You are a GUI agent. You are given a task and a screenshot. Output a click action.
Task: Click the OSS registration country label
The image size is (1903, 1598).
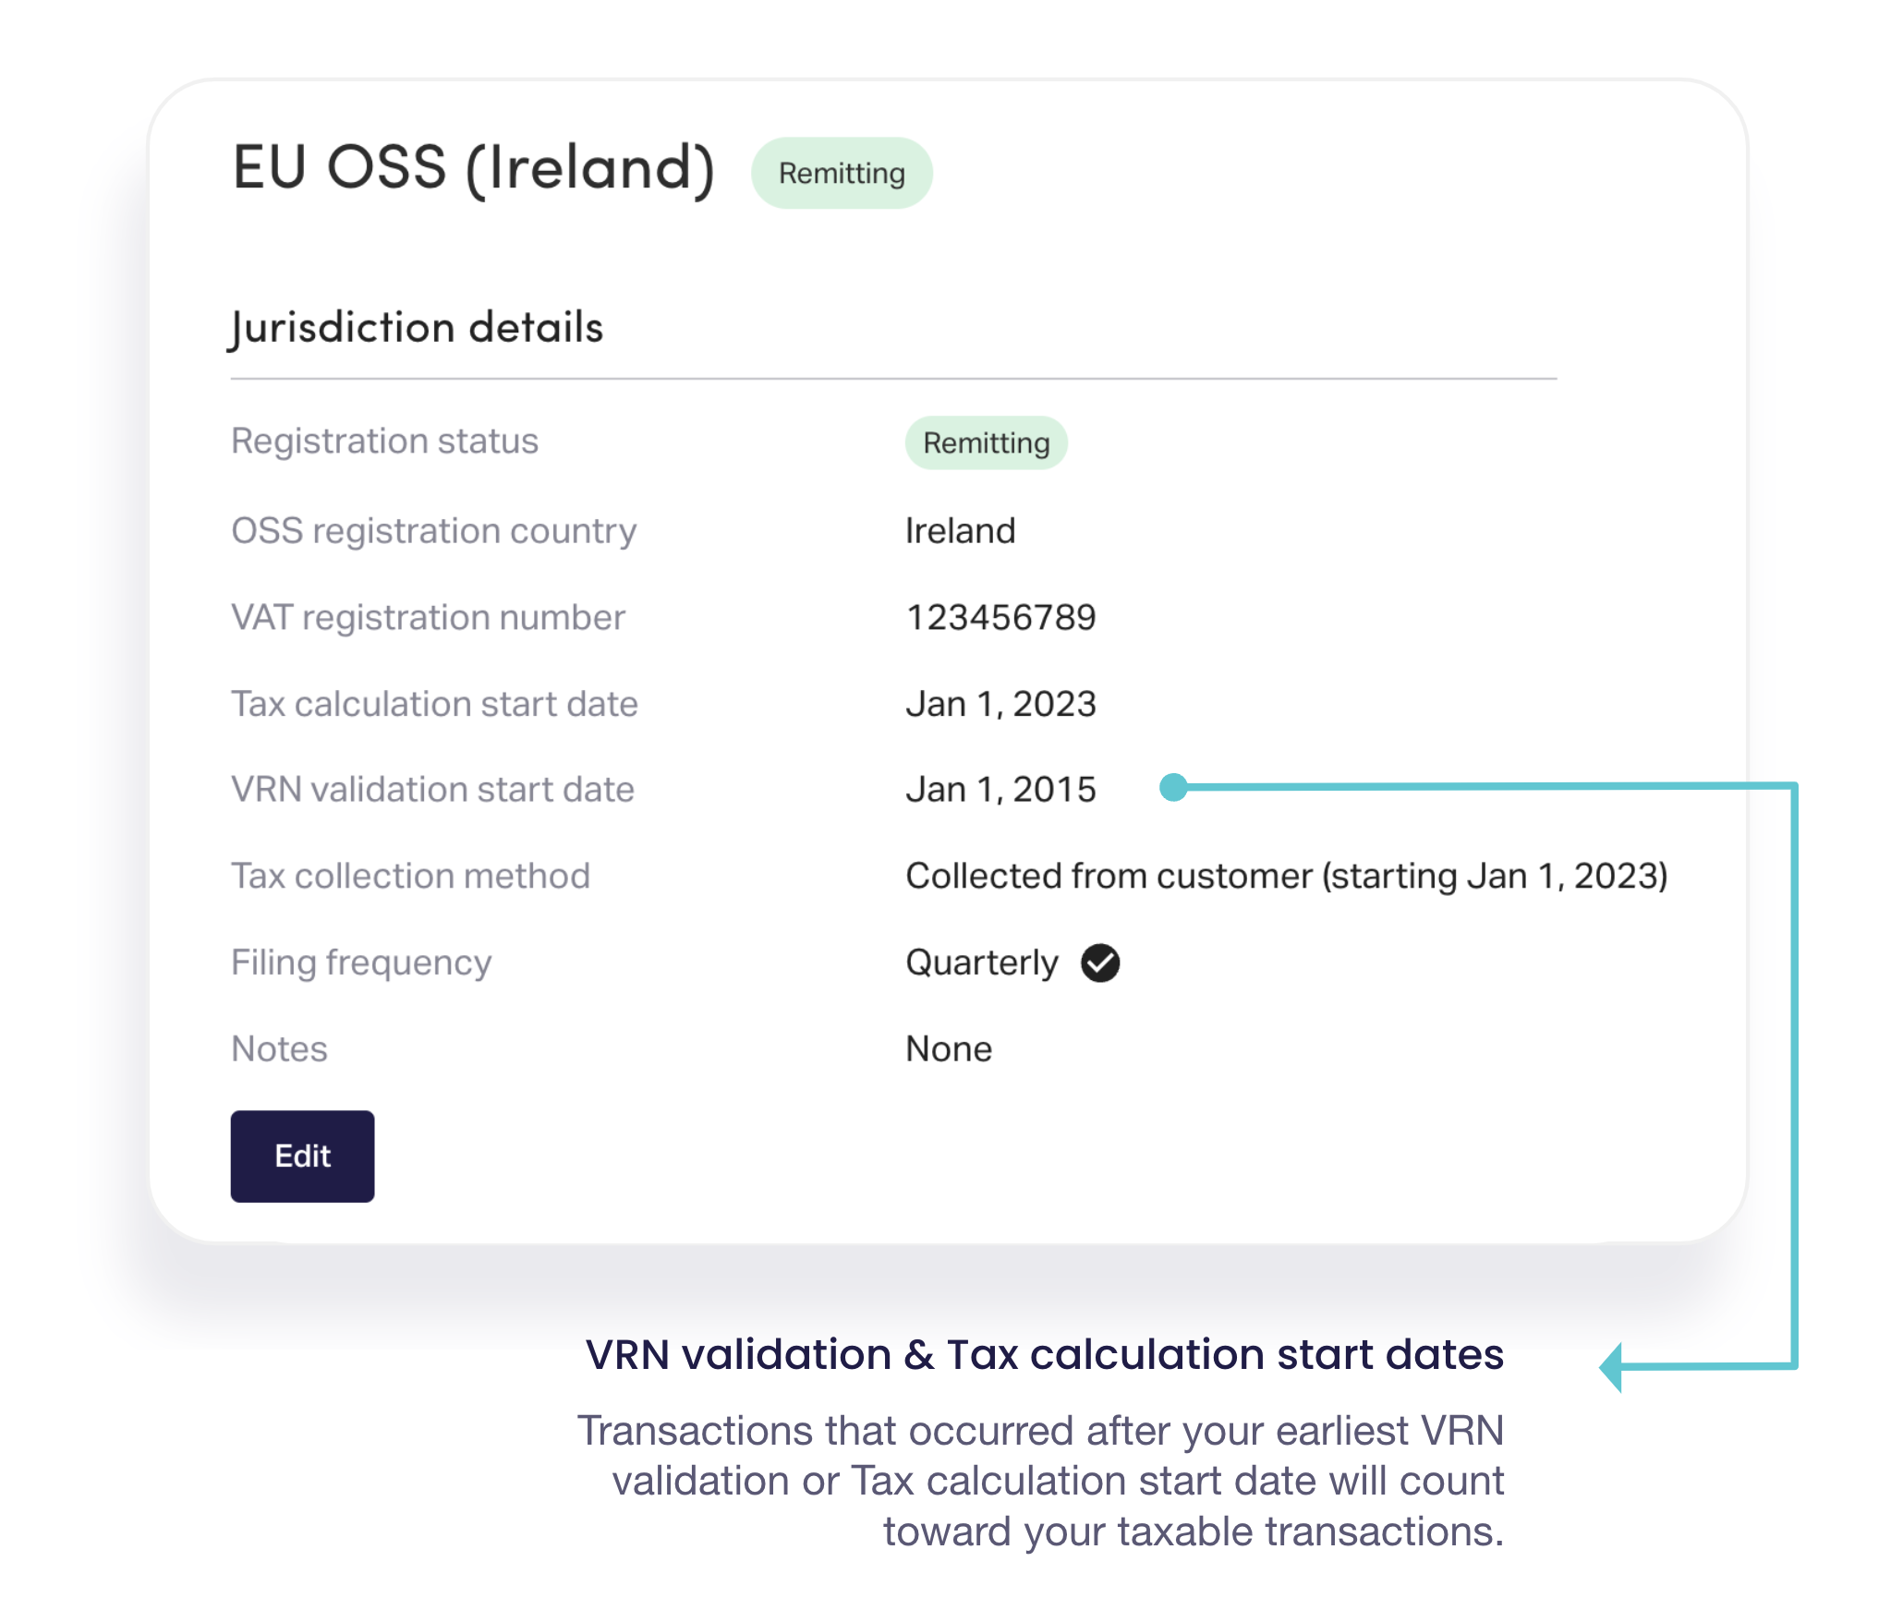click(x=433, y=531)
